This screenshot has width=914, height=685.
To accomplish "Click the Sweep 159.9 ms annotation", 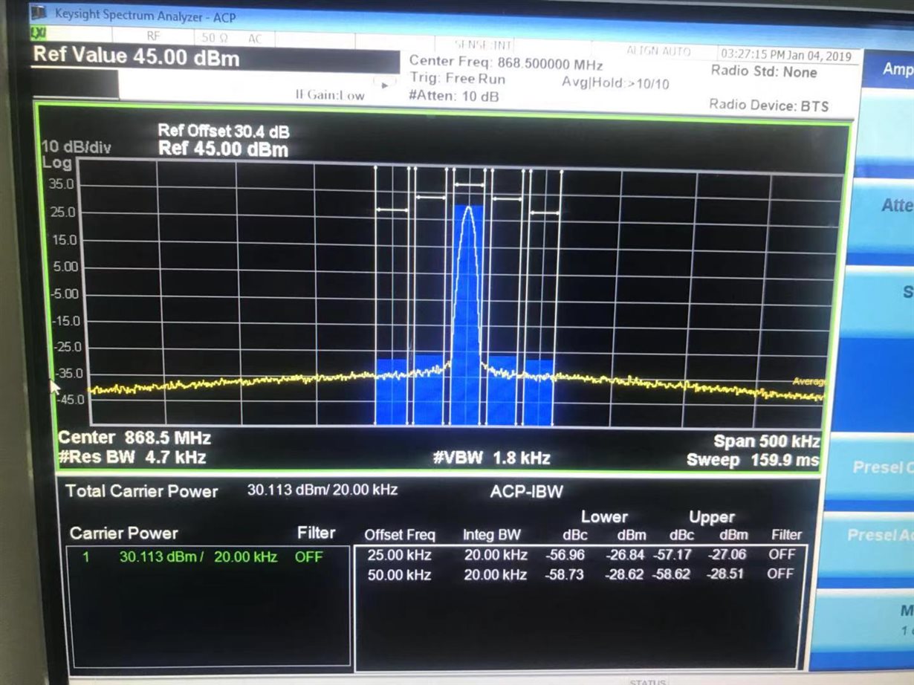I will (x=753, y=460).
